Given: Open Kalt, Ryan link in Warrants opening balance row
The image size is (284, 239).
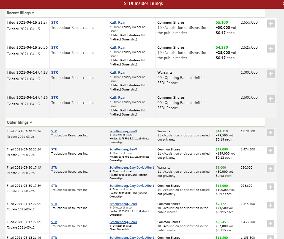Looking at the screenshot, I should tap(118, 73).
